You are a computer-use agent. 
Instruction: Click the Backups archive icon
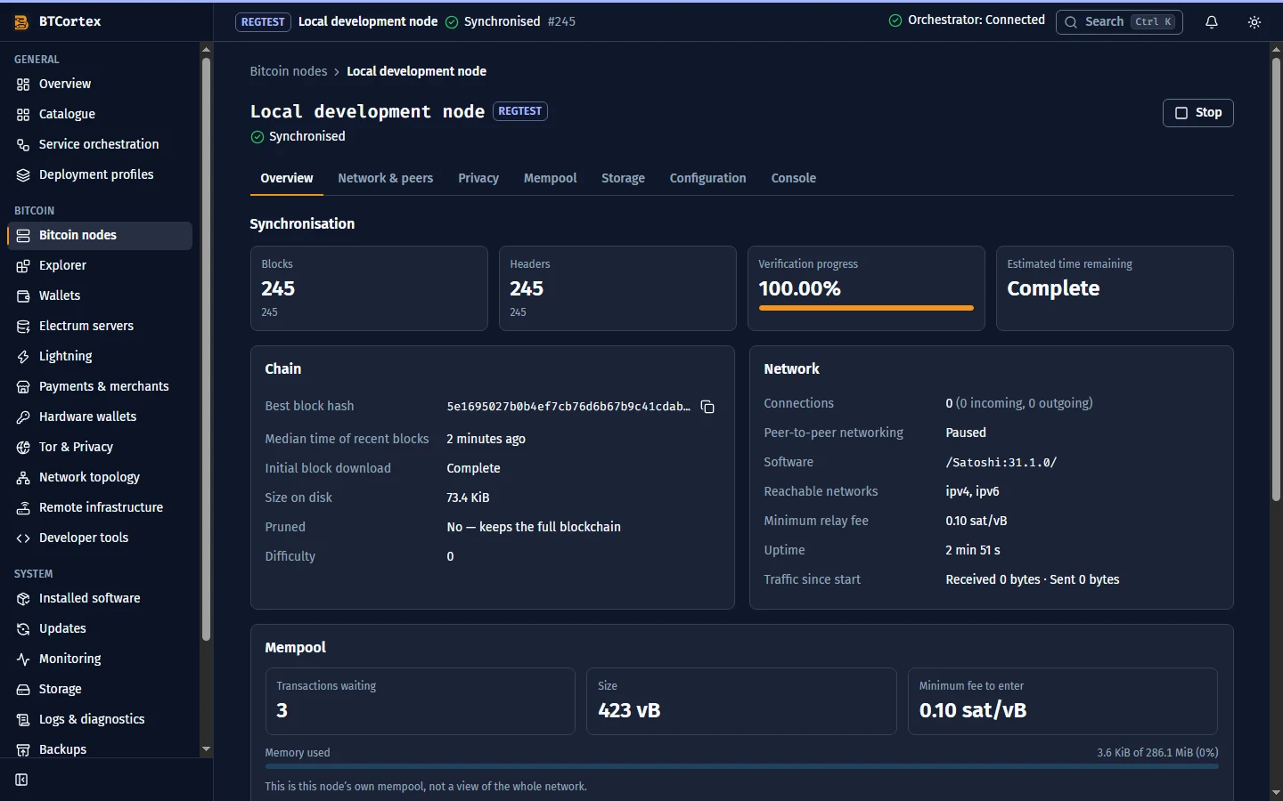tap(23, 750)
